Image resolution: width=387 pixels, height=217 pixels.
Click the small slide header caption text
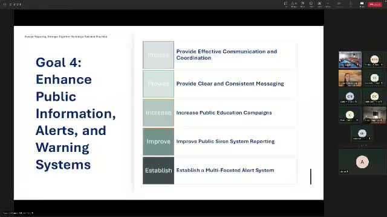[66, 36]
